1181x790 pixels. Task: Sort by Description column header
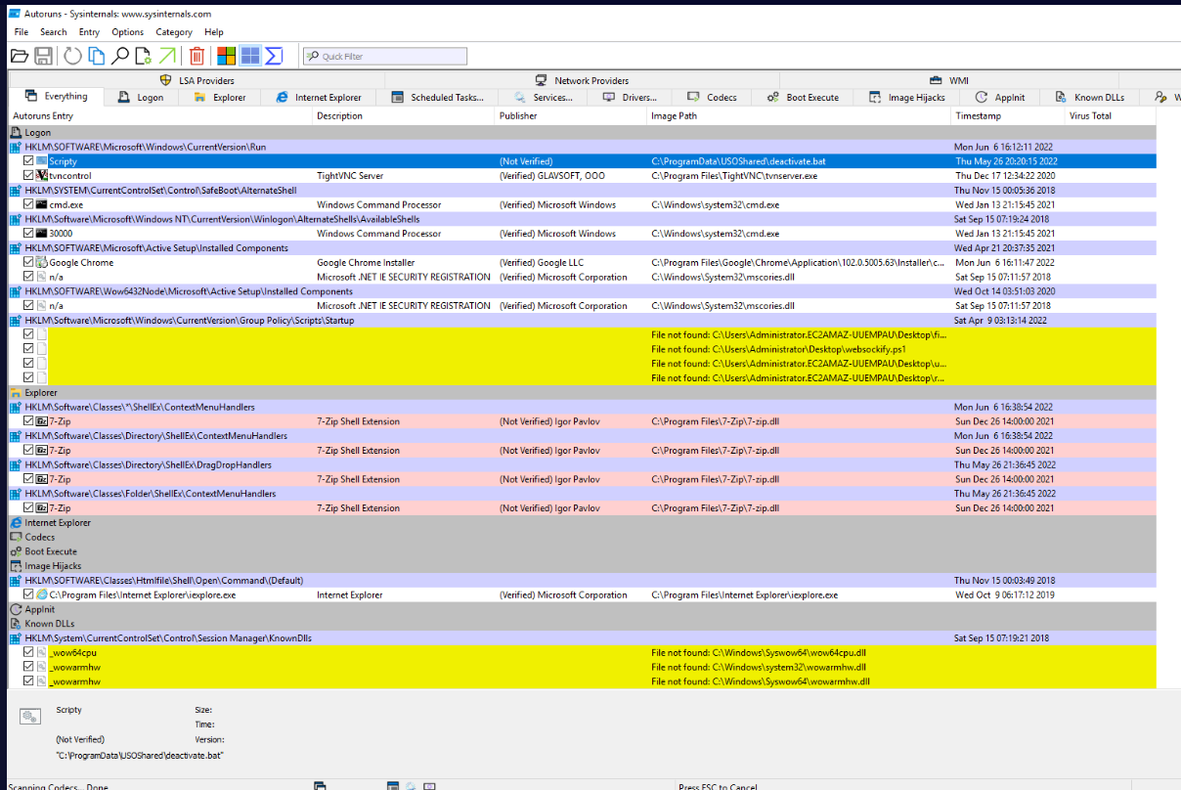tap(404, 115)
